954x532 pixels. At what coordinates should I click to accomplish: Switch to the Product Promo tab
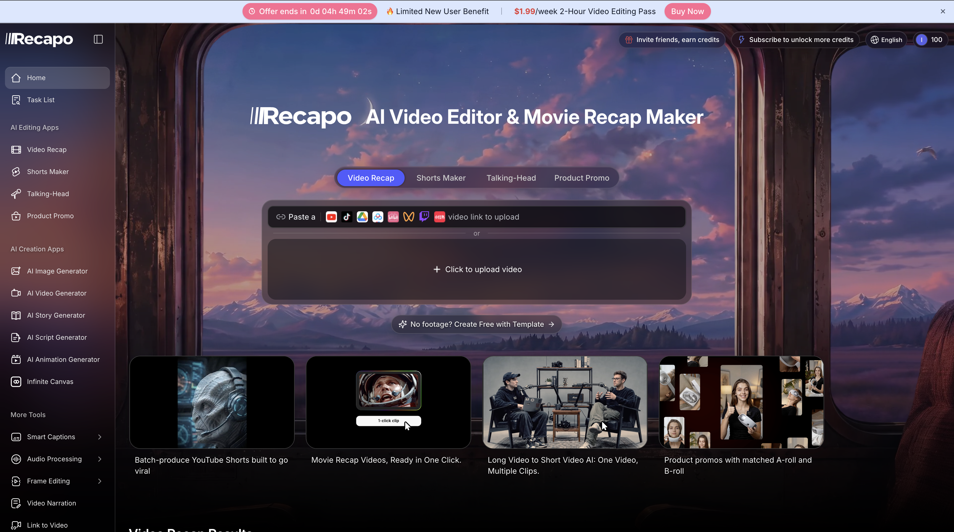pyautogui.click(x=581, y=178)
